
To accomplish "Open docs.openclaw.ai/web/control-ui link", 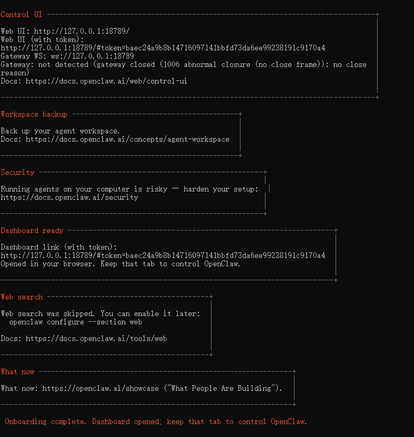I will pyautogui.click(x=106, y=81).
